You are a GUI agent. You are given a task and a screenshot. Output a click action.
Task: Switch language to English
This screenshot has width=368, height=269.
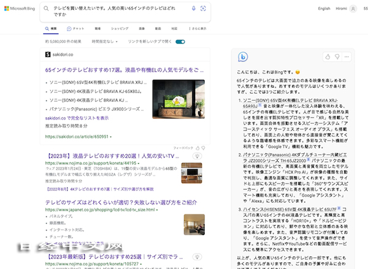click(324, 9)
